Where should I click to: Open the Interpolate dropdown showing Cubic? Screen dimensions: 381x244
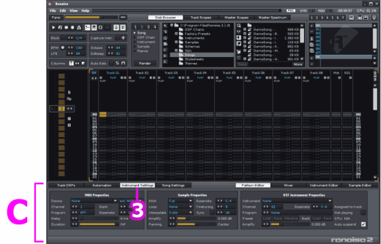(x=181, y=213)
